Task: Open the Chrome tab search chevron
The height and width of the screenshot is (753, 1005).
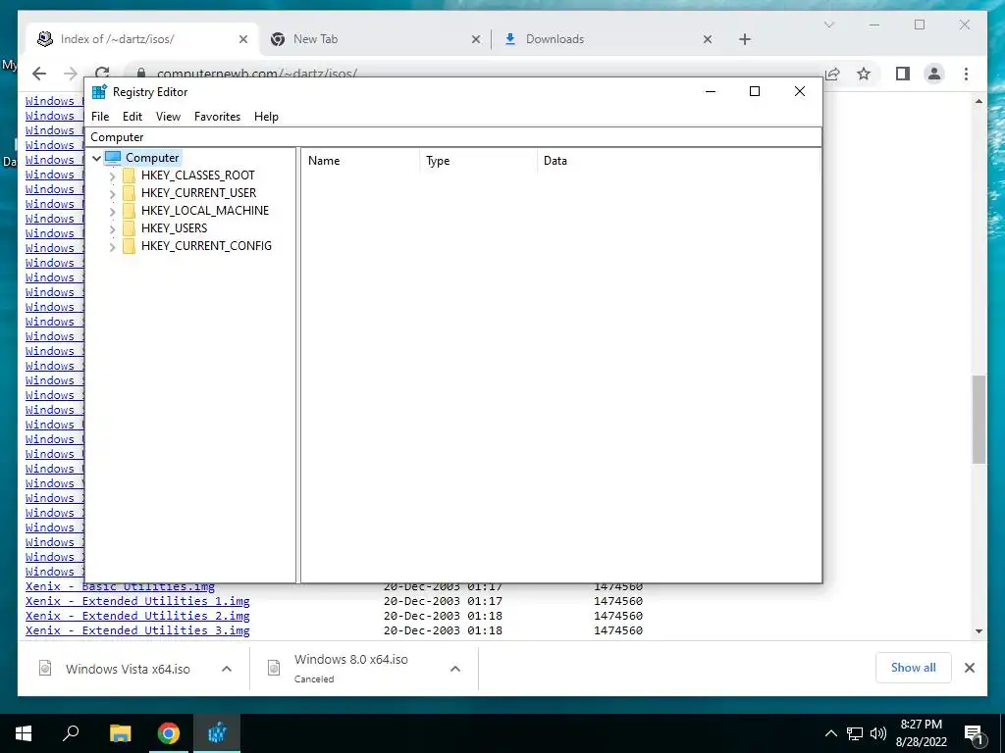Action: 828,25
